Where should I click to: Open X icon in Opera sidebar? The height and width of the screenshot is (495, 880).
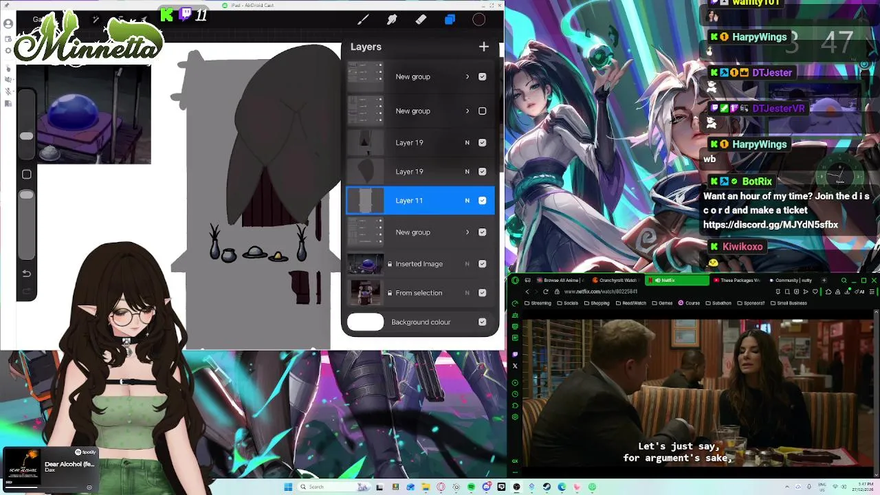coord(515,366)
